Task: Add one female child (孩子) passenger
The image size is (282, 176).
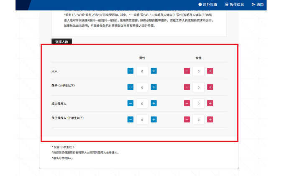Action: (x=210, y=87)
